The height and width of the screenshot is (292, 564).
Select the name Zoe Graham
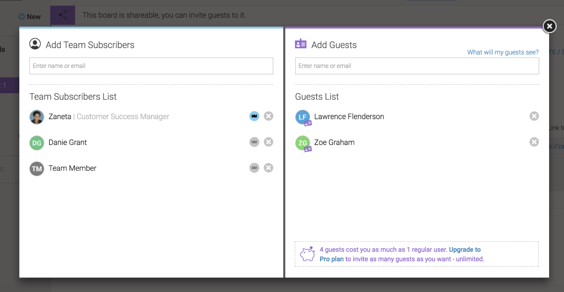334,143
